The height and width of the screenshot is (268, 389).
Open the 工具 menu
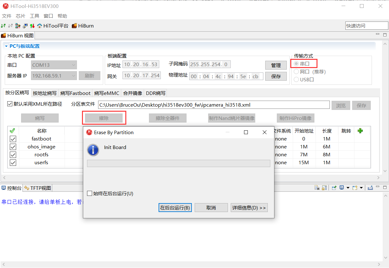[35, 16]
